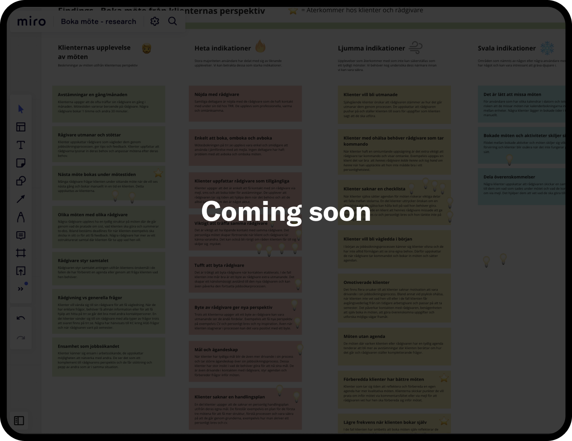Select card Nöjda med rådgivare
The width and height of the screenshot is (572, 441).
point(246,103)
